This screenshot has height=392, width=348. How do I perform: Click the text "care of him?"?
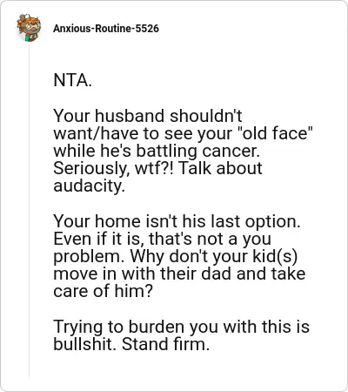click(x=103, y=291)
